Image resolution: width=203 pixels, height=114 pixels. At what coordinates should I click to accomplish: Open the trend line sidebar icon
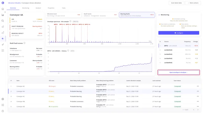coord(3,33)
